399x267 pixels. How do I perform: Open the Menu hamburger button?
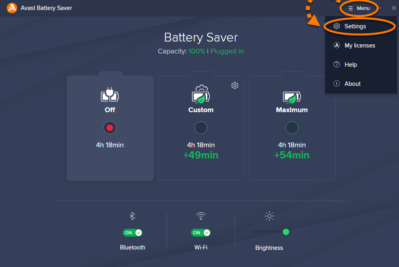pos(359,8)
